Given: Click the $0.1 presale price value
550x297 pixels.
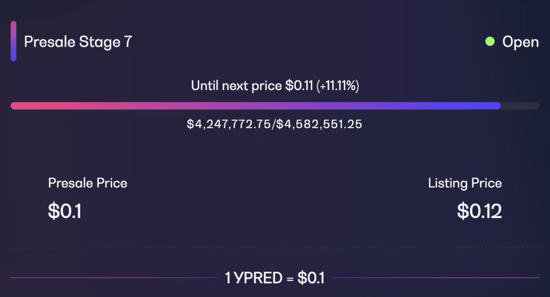Looking at the screenshot, I should (64, 211).
